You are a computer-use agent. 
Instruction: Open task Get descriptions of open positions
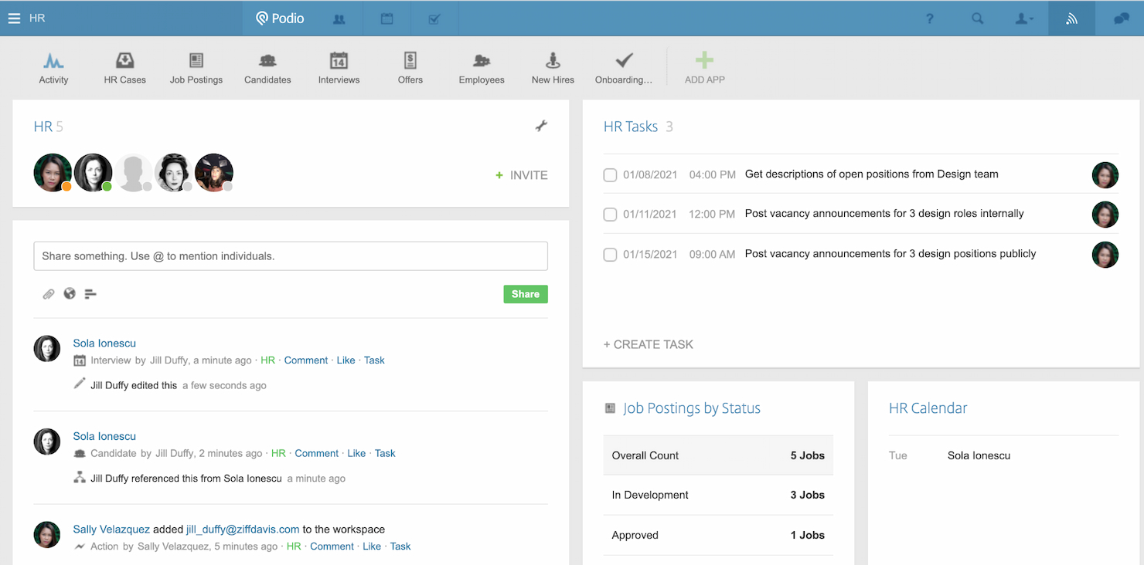point(871,174)
